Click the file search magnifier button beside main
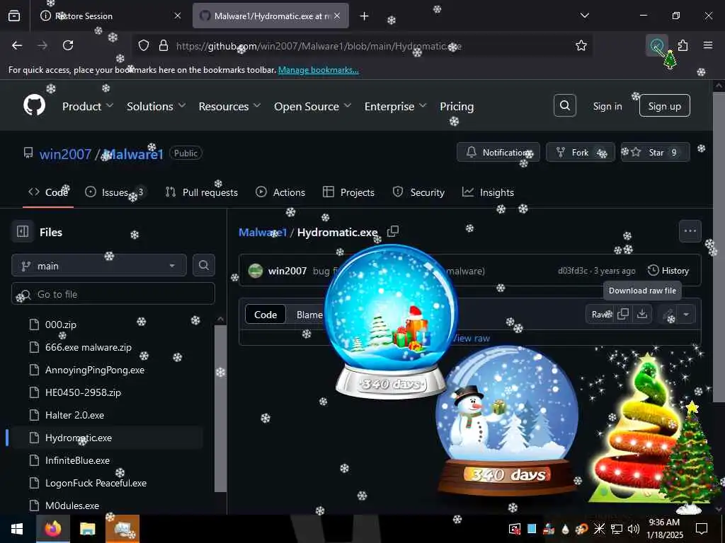Viewport: 725px width, 543px height. coord(204,265)
